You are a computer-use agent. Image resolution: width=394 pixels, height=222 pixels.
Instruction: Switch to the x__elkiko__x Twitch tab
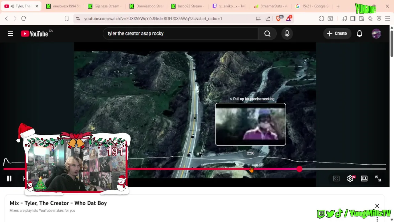coord(229,6)
